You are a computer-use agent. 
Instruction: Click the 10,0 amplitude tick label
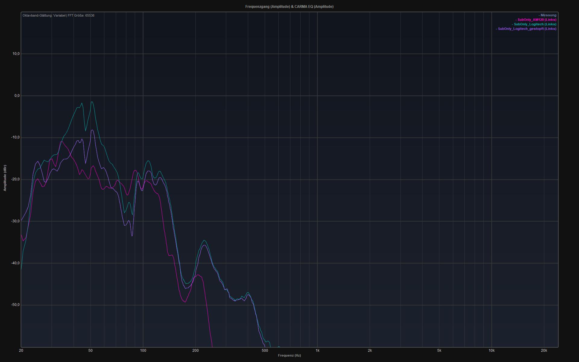click(x=16, y=54)
